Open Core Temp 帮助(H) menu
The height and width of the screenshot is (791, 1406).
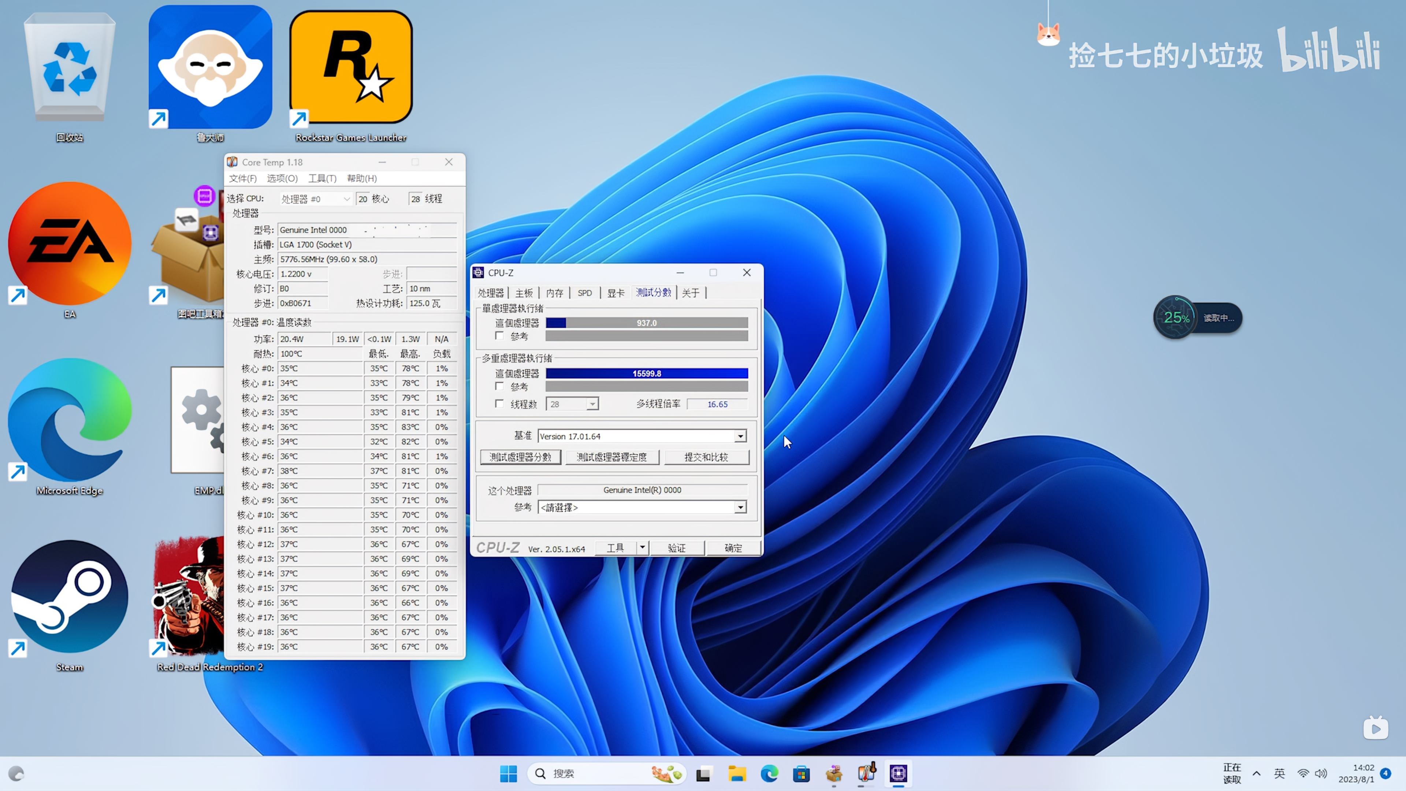tap(362, 178)
